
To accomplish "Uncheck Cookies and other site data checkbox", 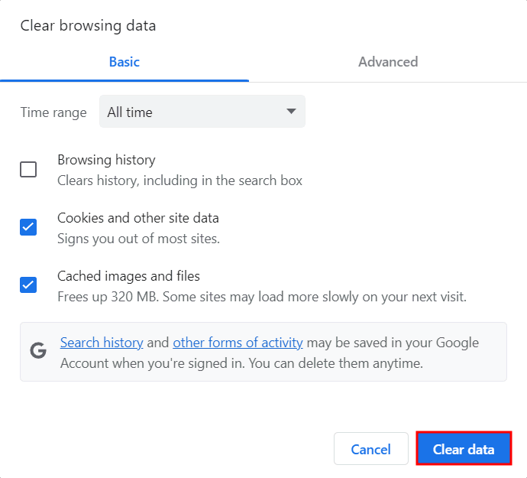I will click(28, 227).
